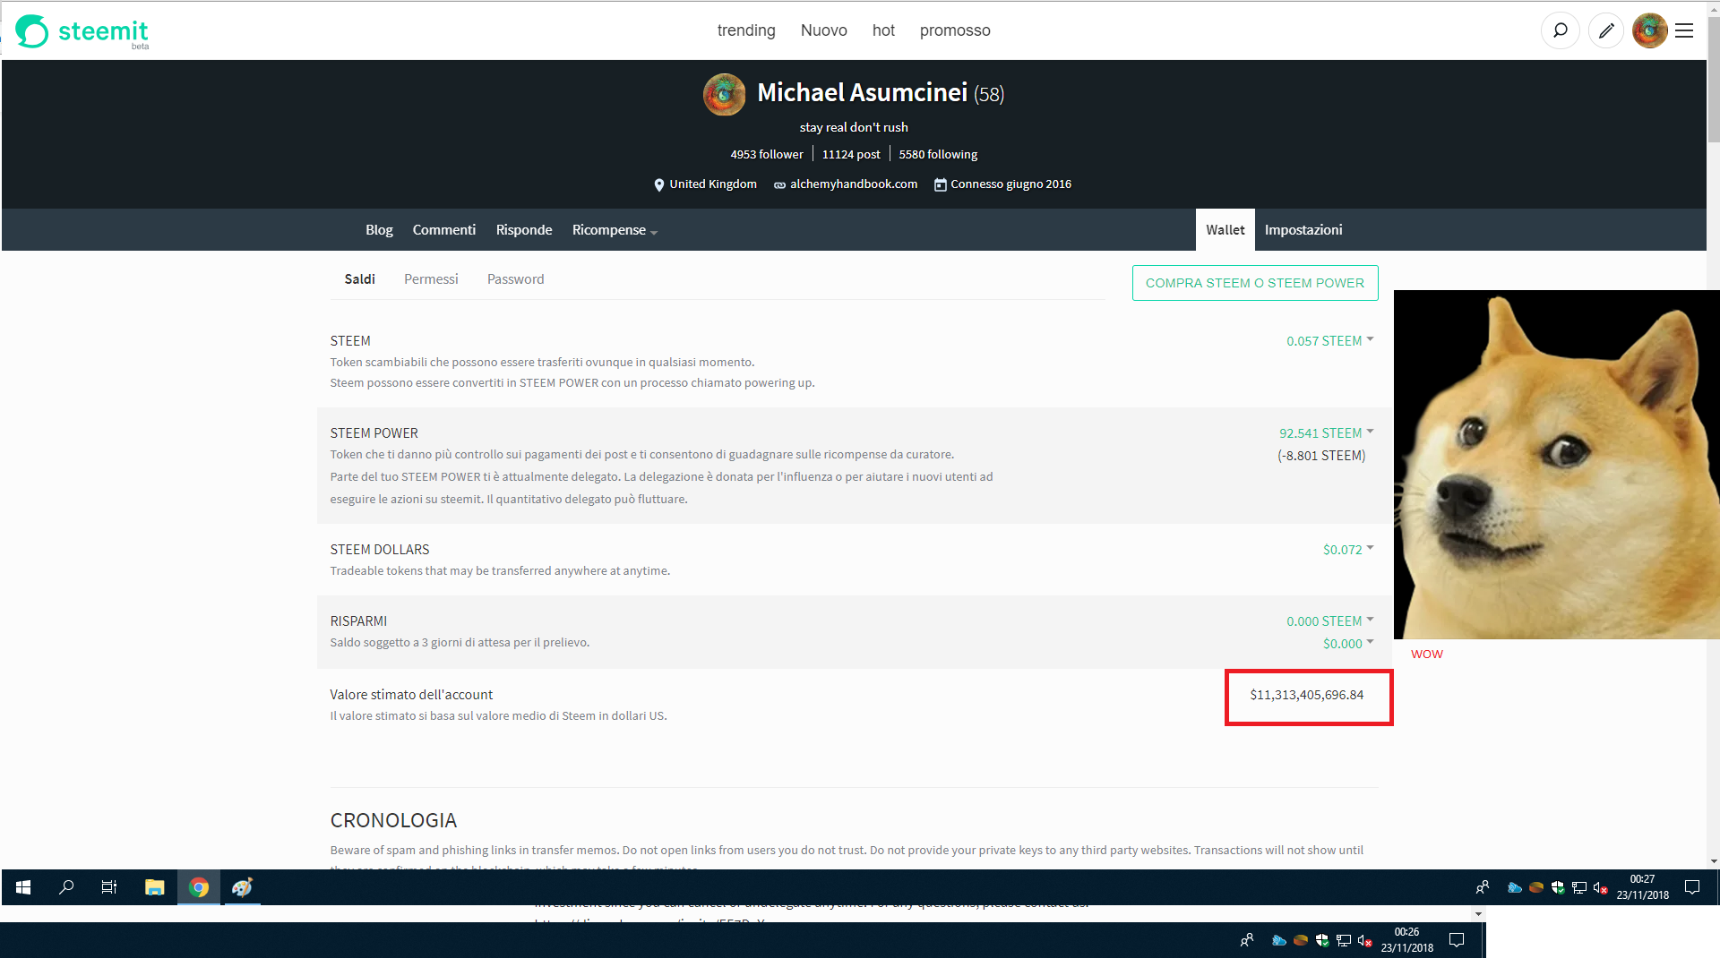Screen dimensions: 1720x967
Task: Expand the Ricompense dropdown
Action: pyautogui.click(x=615, y=230)
